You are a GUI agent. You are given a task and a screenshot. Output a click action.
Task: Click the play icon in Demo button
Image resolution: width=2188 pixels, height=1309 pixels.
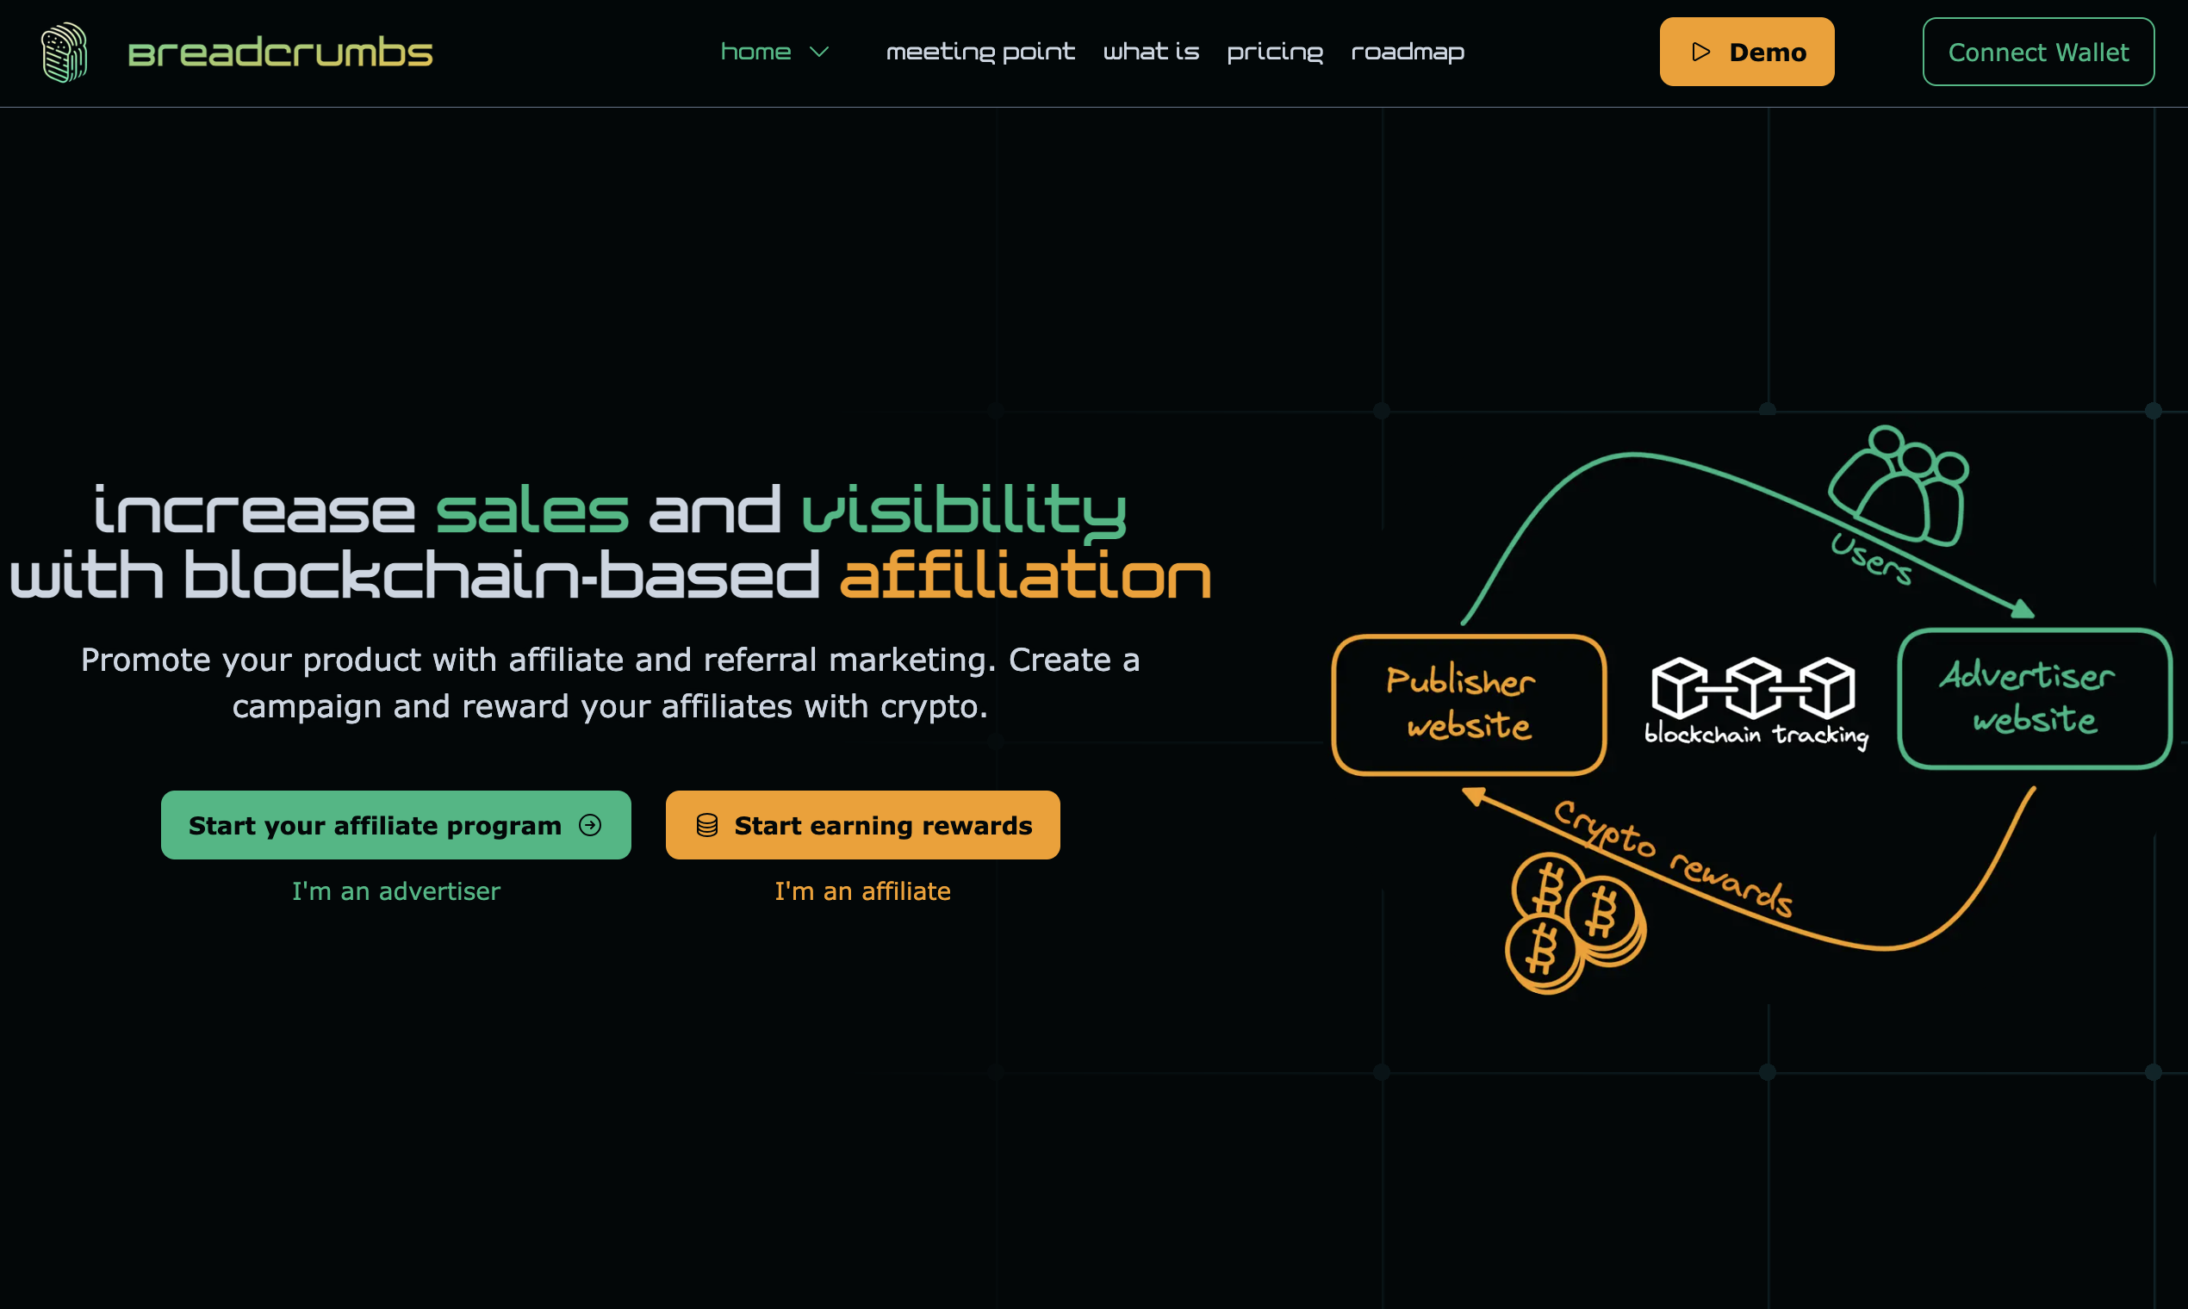pos(1700,52)
